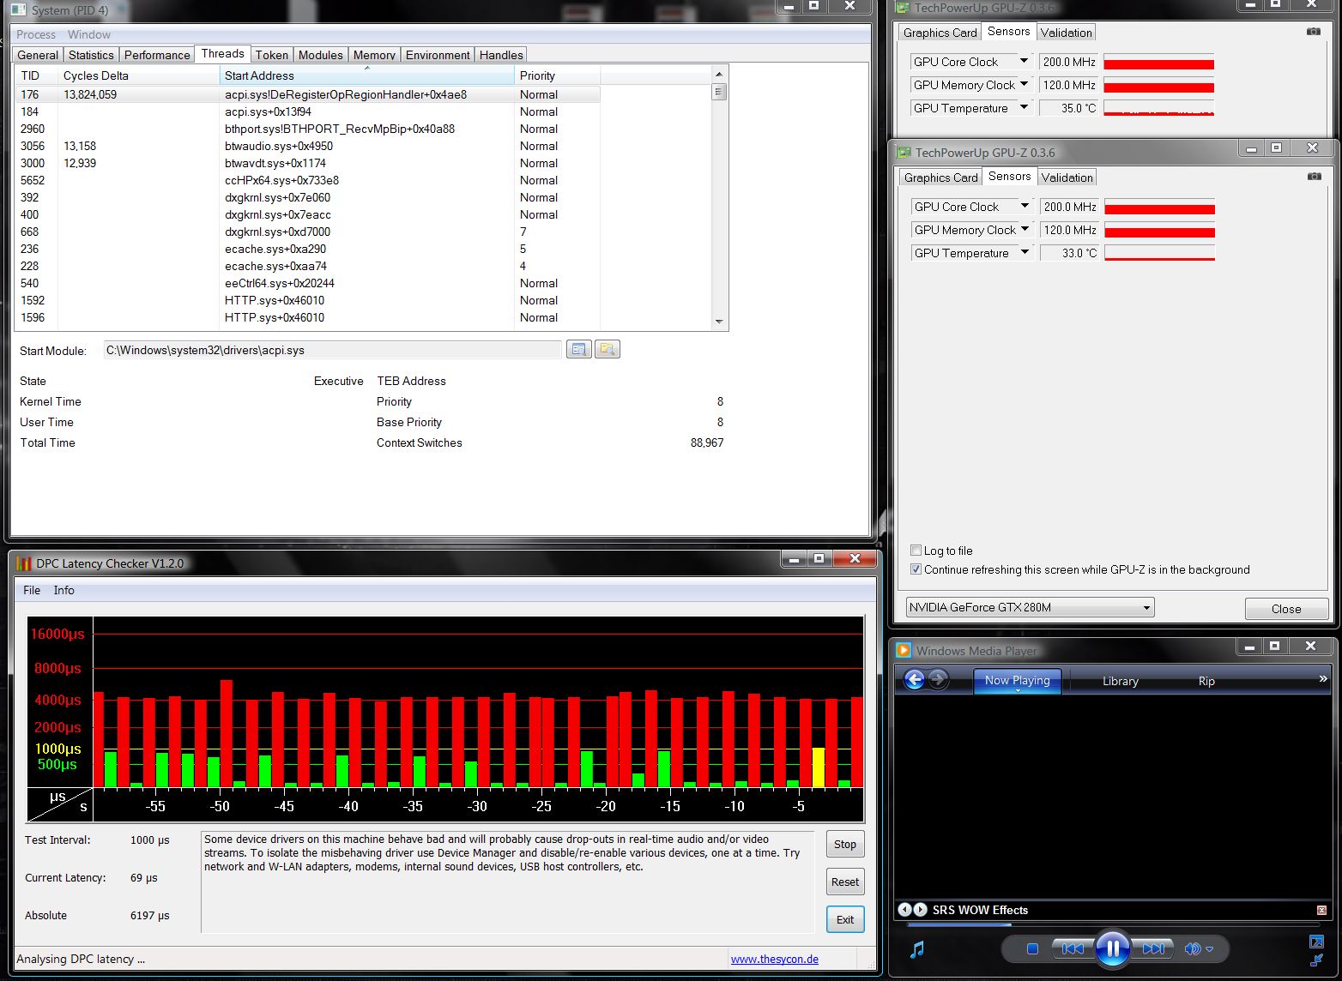Switch to the General tab
This screenshot has height=981, width=1342.
click(x=38, y=55)
